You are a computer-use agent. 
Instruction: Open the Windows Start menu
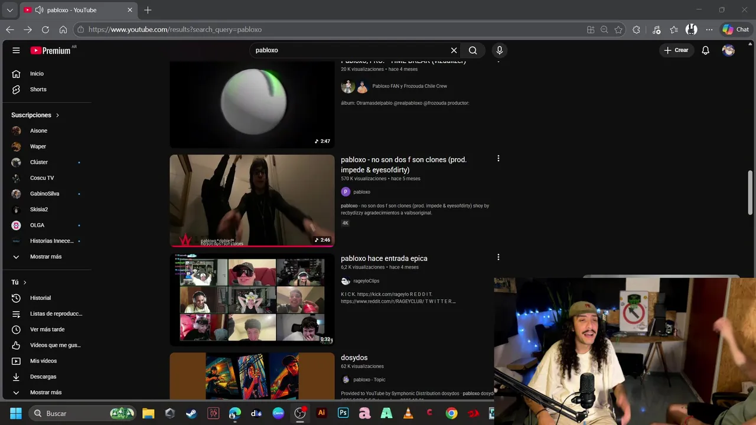16,413
